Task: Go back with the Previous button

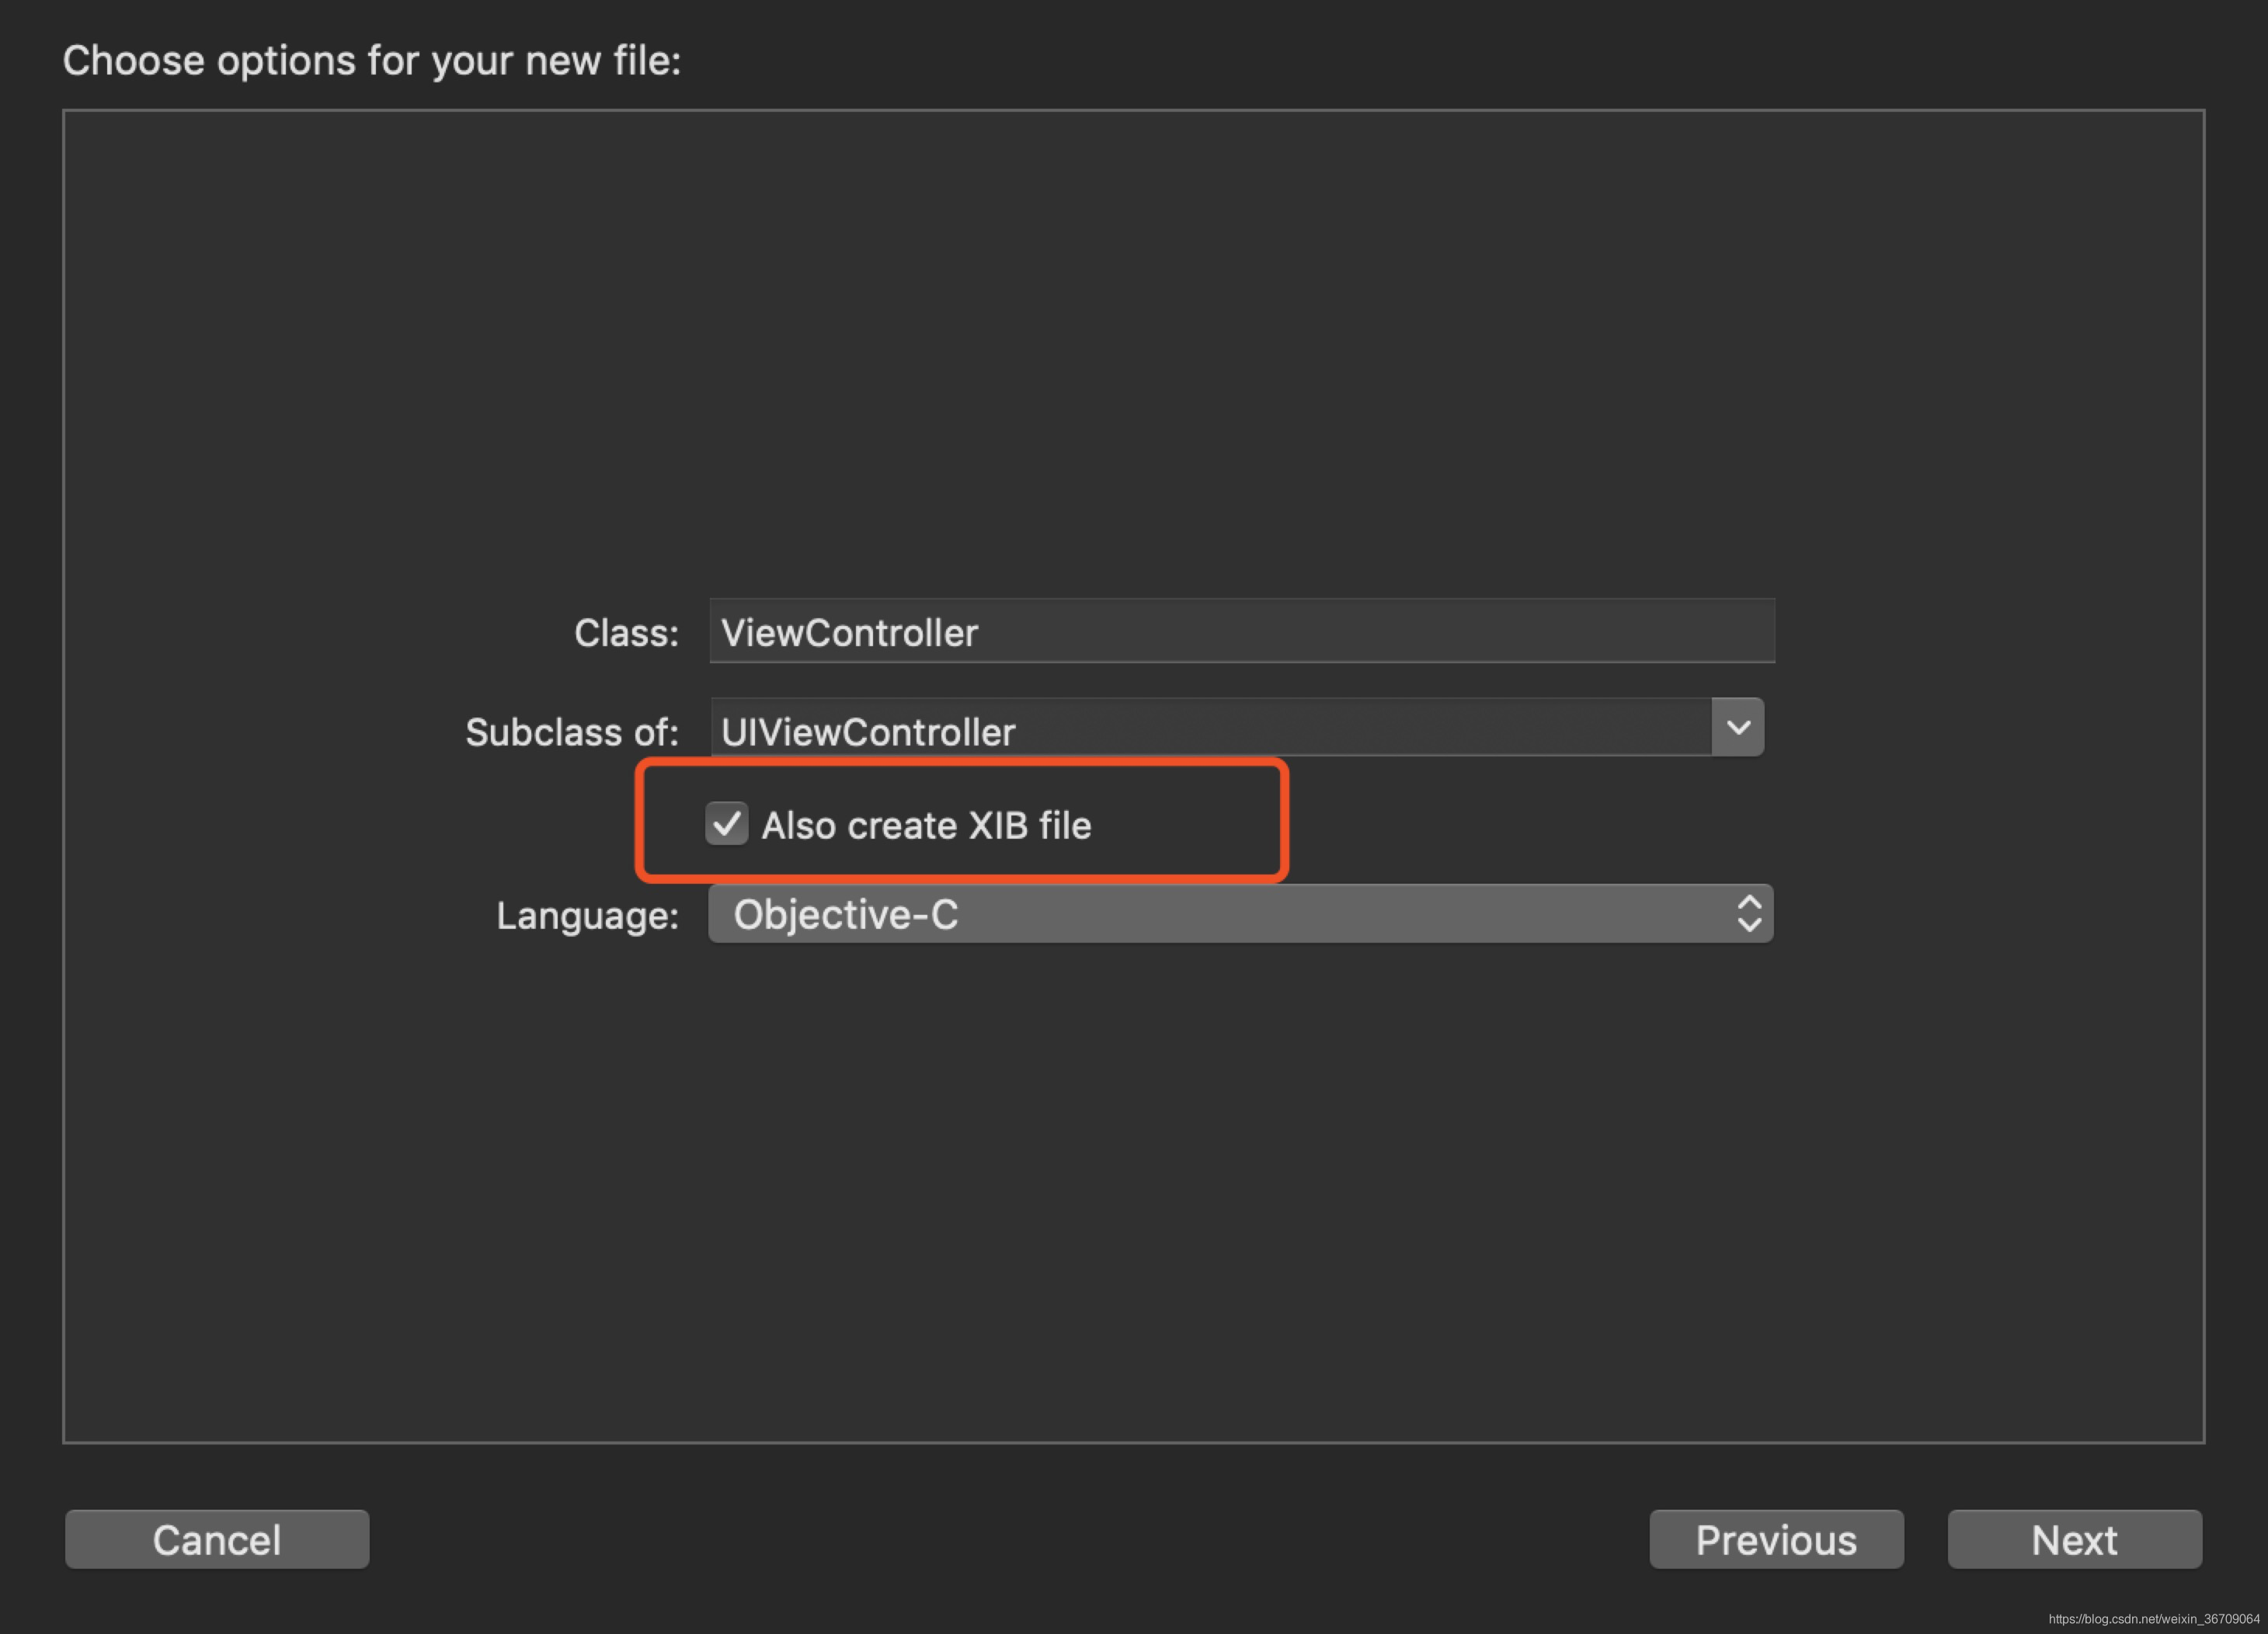Action: 1776,1540
